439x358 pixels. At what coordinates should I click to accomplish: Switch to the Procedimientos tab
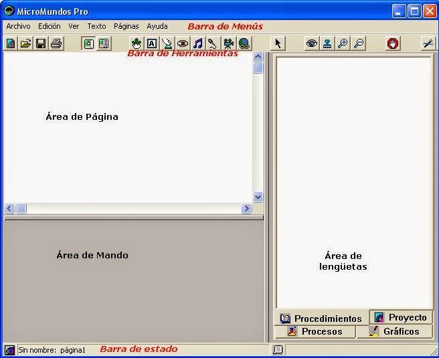(x=321, y=319)
